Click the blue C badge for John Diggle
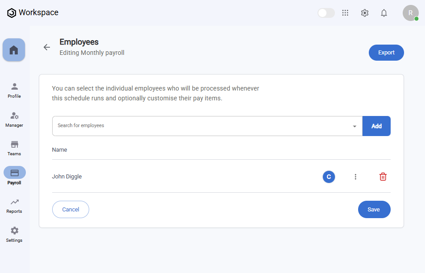 click(329, 177)
